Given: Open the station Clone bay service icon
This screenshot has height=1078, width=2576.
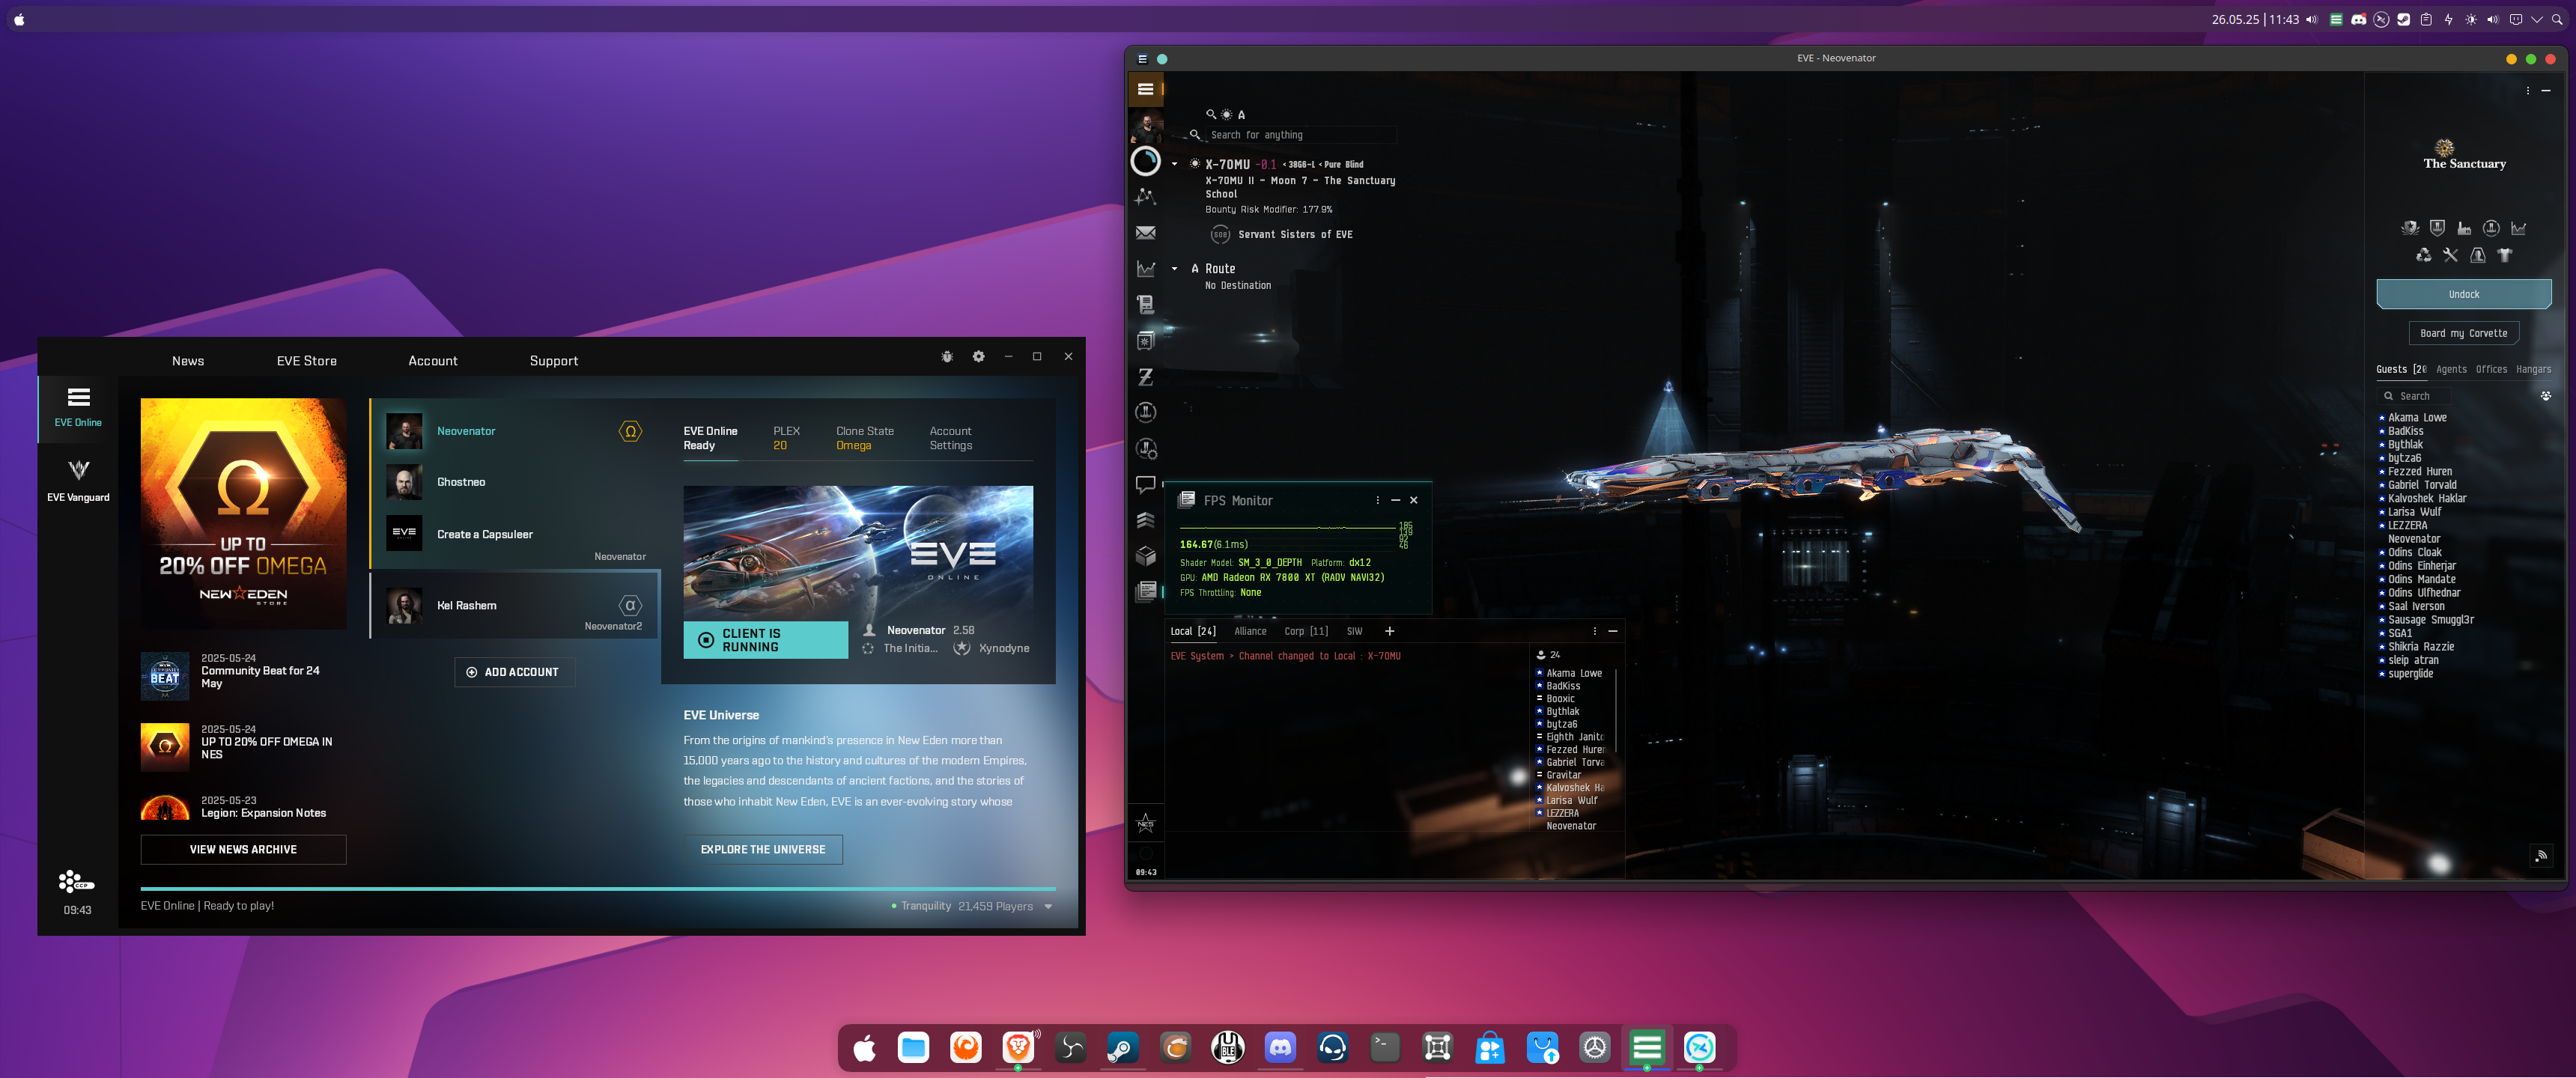Looking at the screenshot, I should pos(2477,255).
